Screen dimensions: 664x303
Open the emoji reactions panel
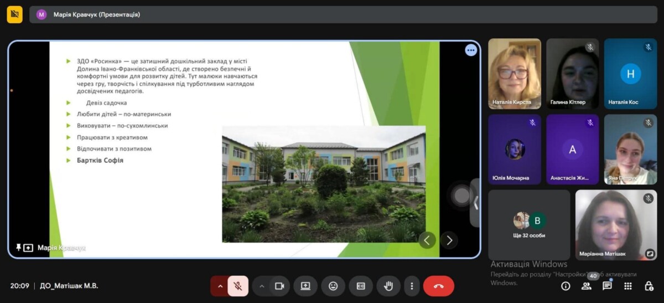[x=333, y=286]
